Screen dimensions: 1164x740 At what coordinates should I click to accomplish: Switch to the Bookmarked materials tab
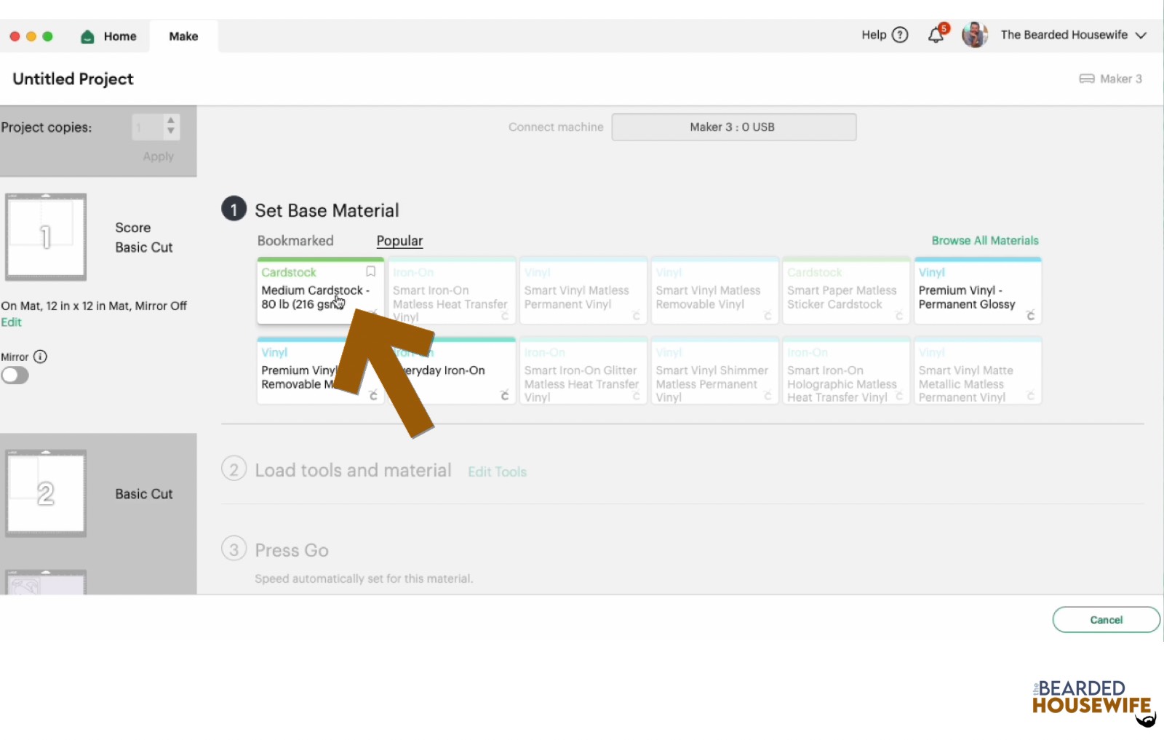(x=295, y=240)
